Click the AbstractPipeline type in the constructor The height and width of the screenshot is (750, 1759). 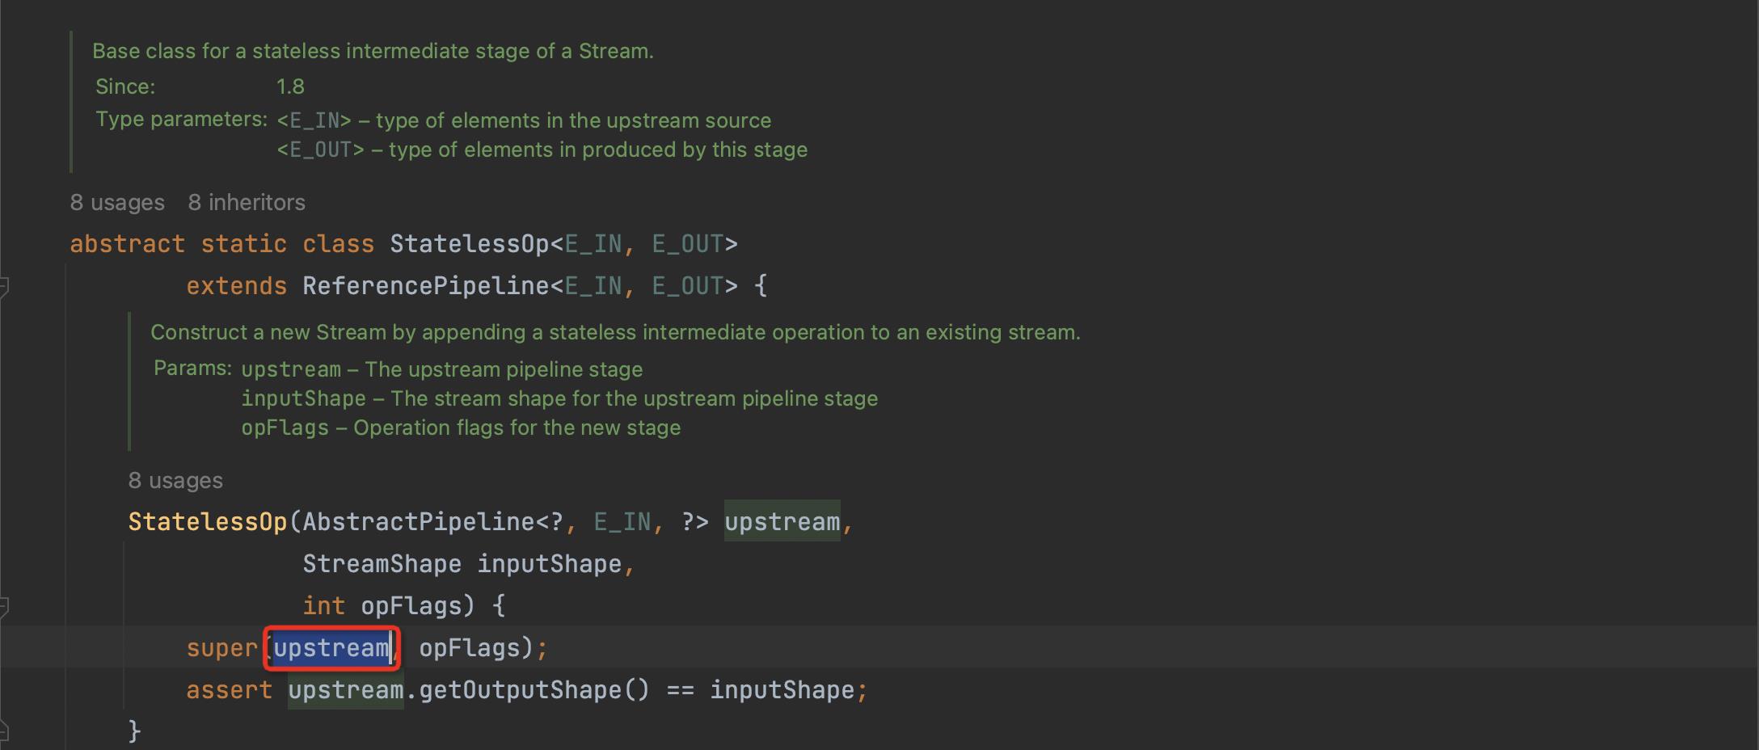[419, 522]
